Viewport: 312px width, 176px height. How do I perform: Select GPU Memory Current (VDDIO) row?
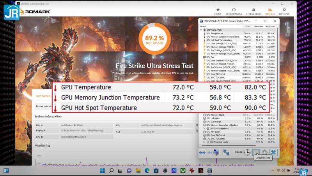(x=237, y=64)
